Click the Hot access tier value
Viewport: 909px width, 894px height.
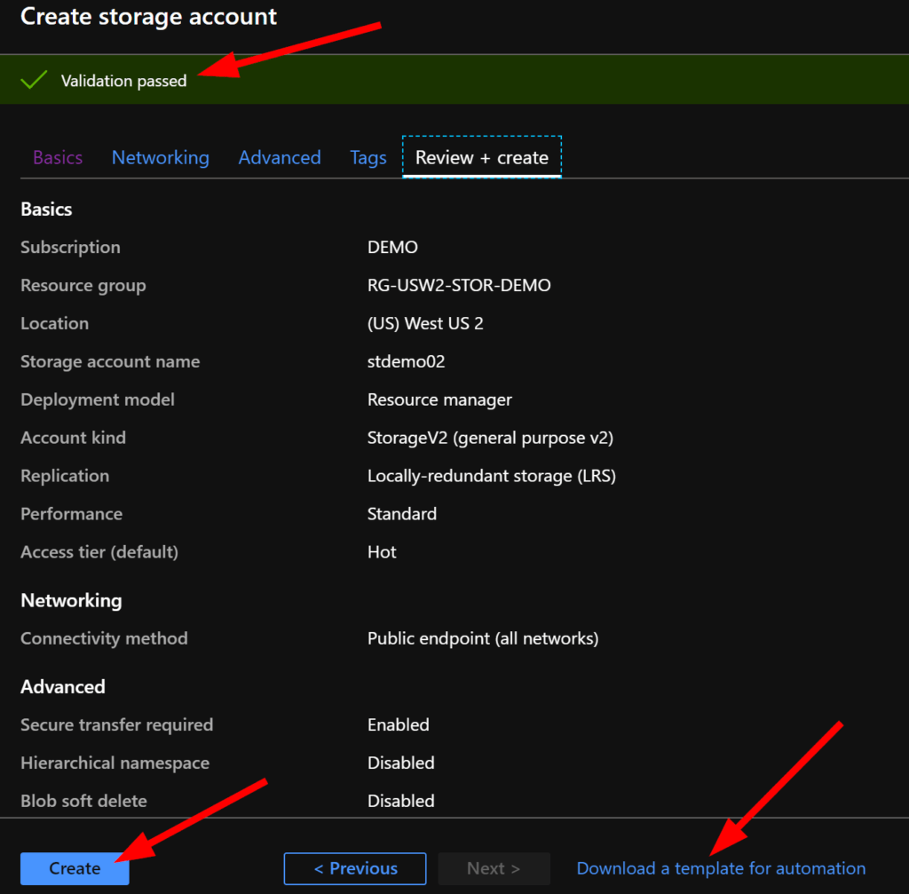pyautogui.click(x=382, y=551)
